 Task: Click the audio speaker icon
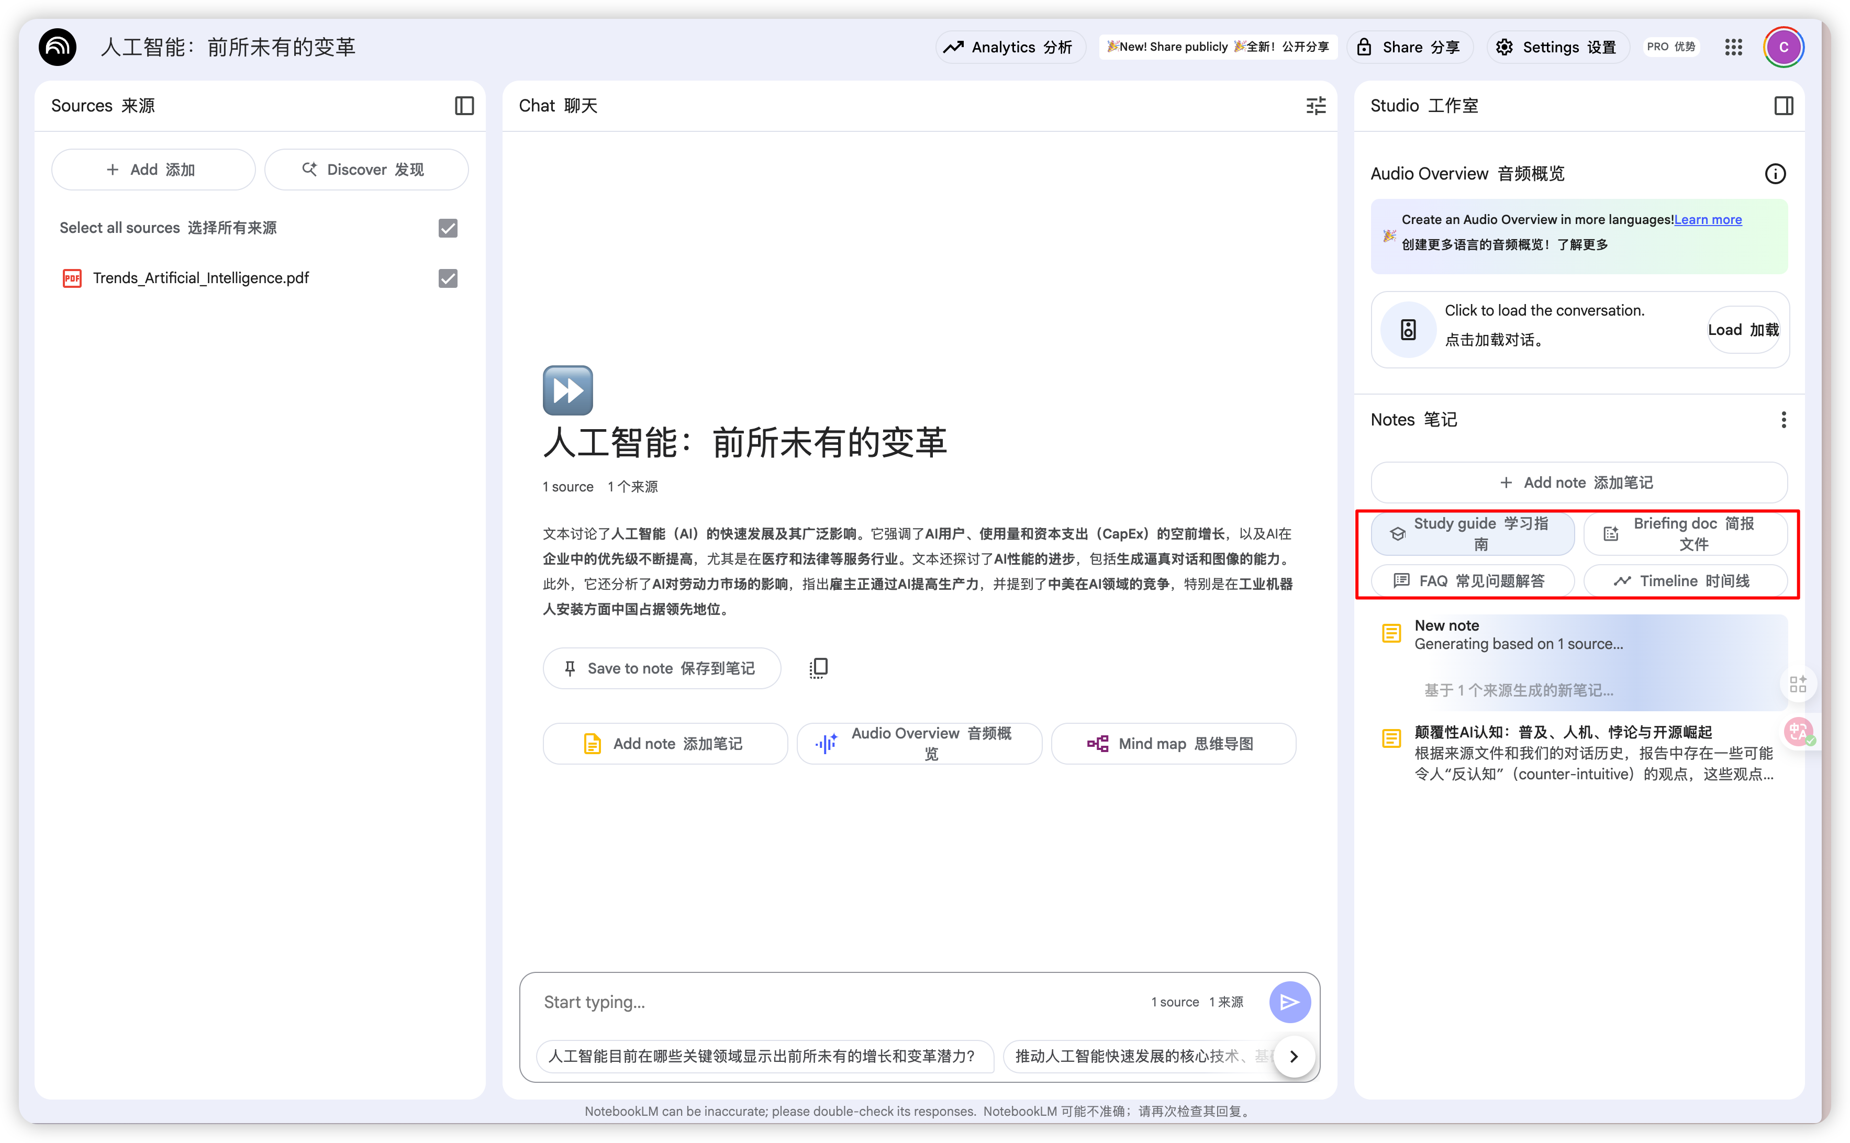click(1408, 330)
